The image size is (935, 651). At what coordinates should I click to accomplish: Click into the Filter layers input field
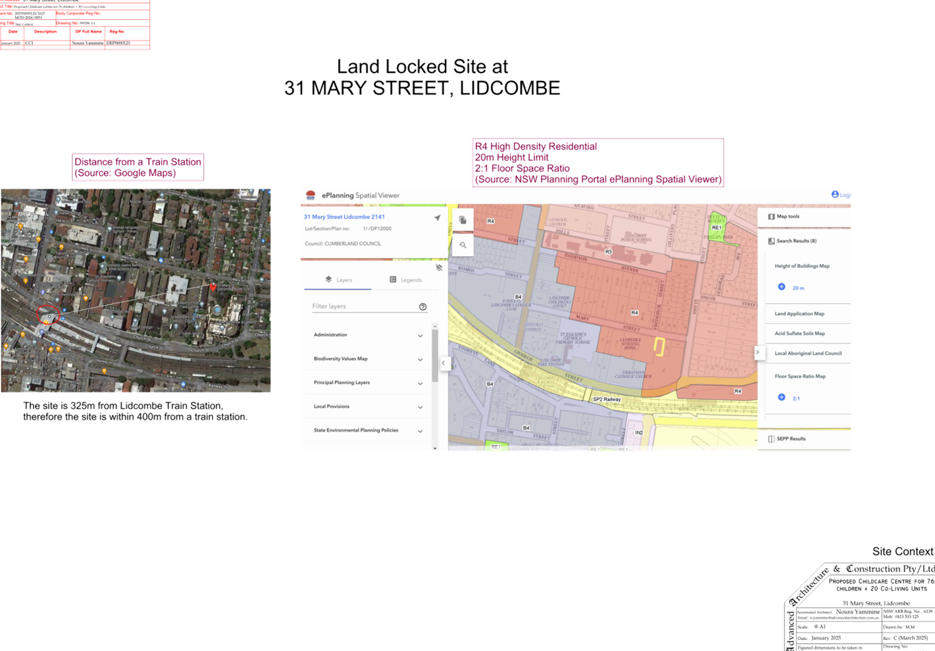pyautogui.click(x=364, y=307)
